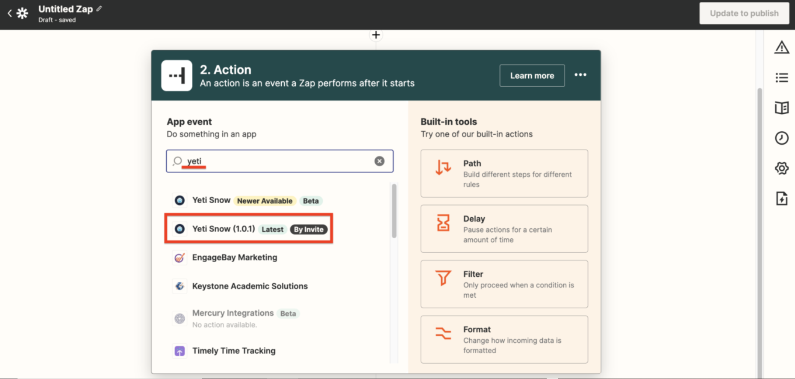Click the magnifier icon in search box
This screenshot has width=795, height=379.
point(177,161)
